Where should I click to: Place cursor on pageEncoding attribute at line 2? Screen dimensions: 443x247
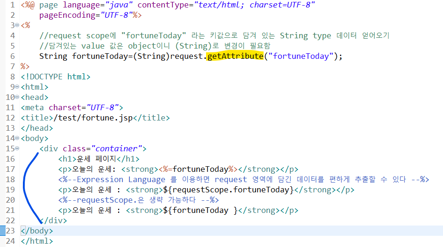(67, 15)
